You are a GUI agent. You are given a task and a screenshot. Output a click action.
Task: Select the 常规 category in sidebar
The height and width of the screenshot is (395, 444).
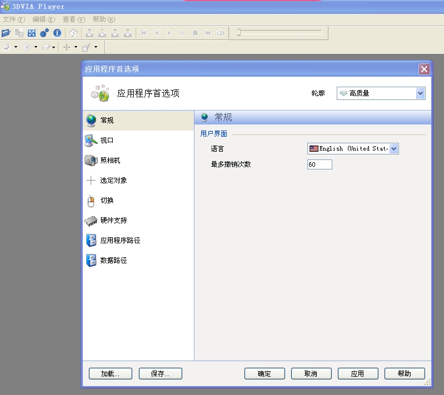[x=138, y=121]
